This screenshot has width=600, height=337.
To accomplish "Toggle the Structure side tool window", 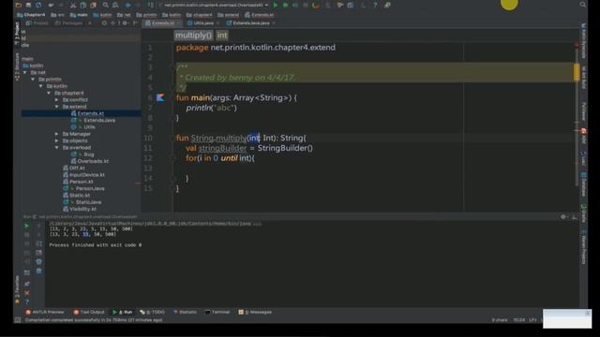I will (17, 66).
